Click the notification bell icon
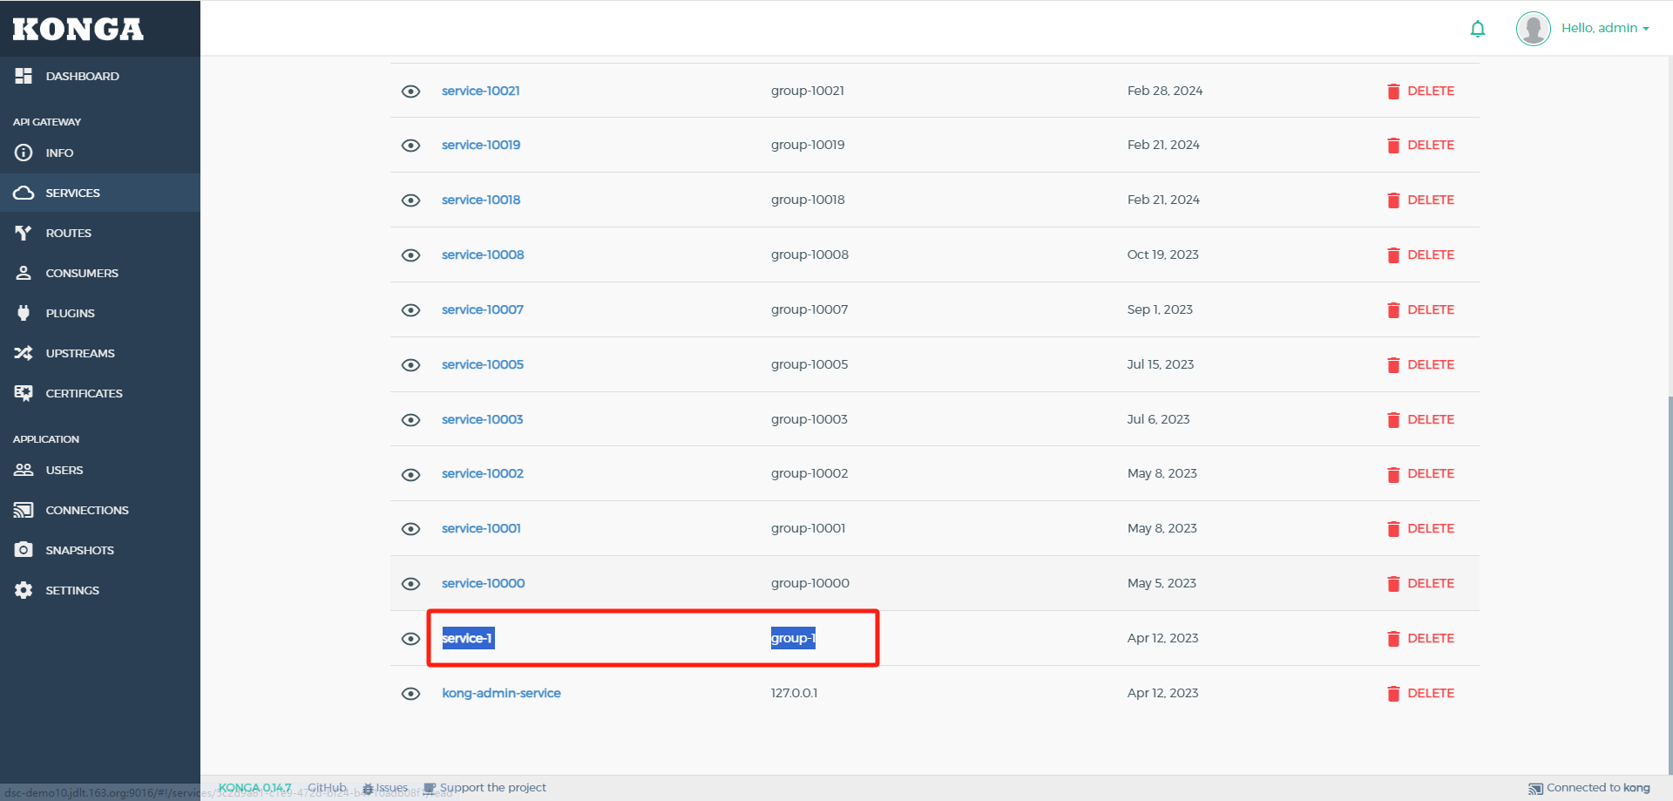This screenshot has width=1673, height=801. point(1477,29)
